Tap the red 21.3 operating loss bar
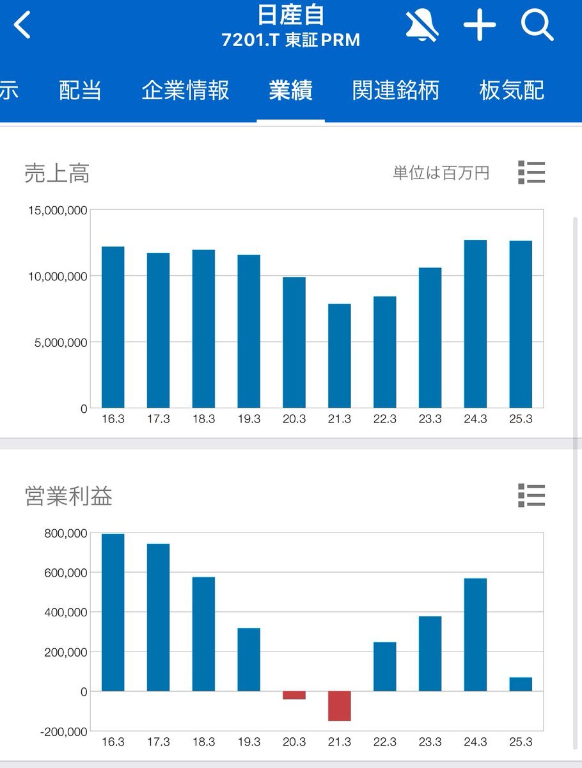The height and width of the screenshot is (768, 582). coord(340,706)
